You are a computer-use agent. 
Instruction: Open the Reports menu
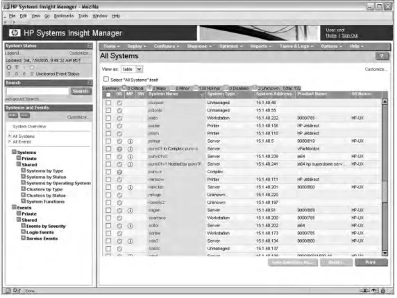[x=261, y=46]
